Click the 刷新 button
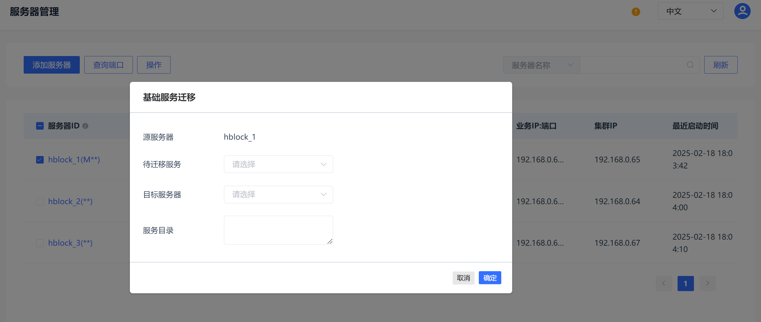This screenshot has width=761, height=322. click(x=721, y=65)
